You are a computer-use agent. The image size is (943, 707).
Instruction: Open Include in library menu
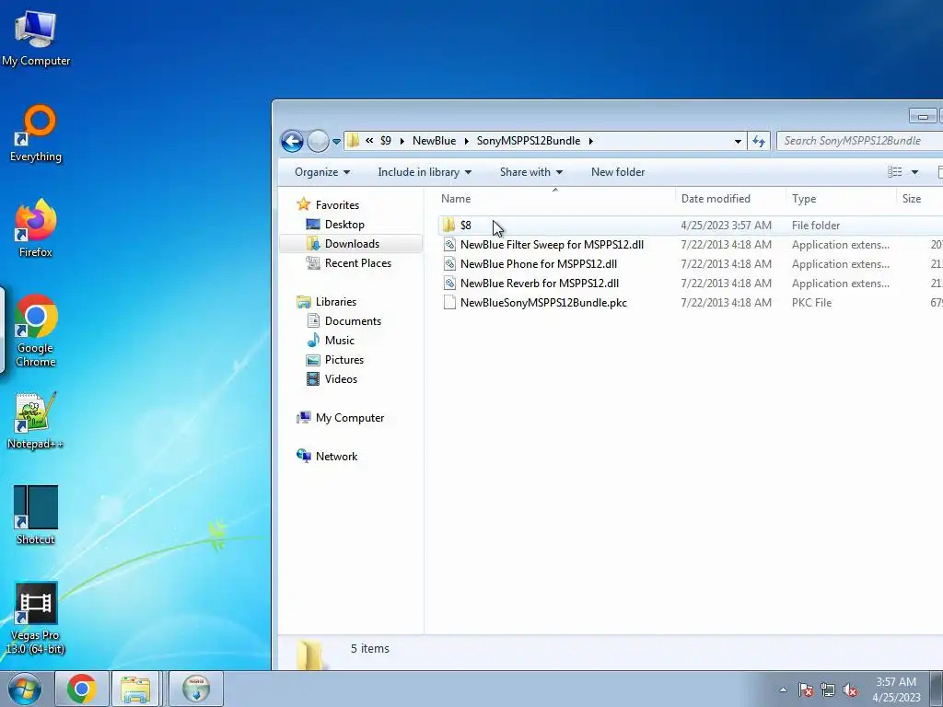[425, 172]
